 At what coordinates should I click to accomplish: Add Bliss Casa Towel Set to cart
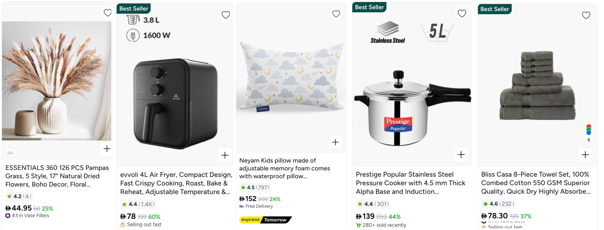pos(585,155)
